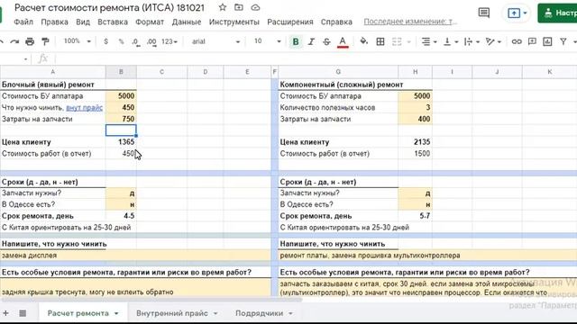Open more number formats 123 dropdown
Image resolution: width=577 pixels, height=324 pixels.
[169, 41]
